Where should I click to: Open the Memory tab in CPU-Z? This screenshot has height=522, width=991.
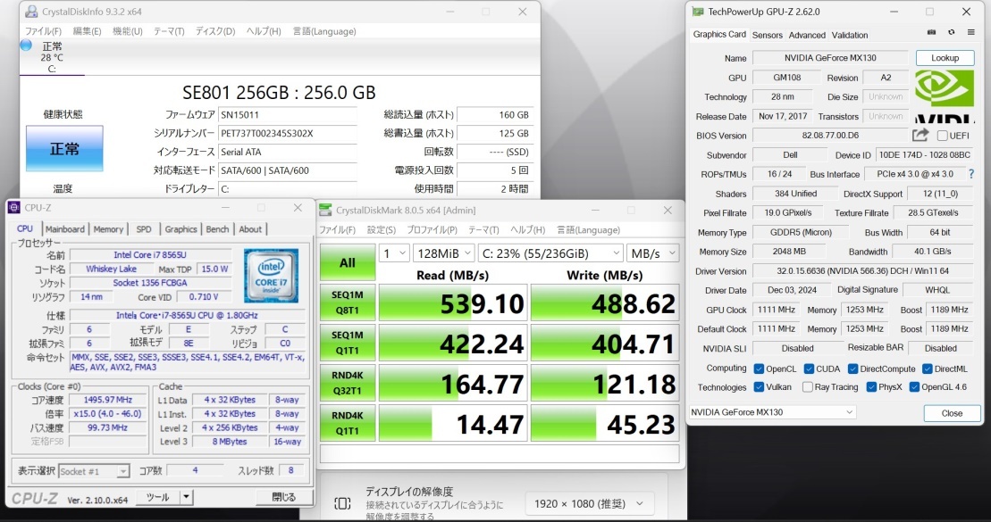[108, 229]
